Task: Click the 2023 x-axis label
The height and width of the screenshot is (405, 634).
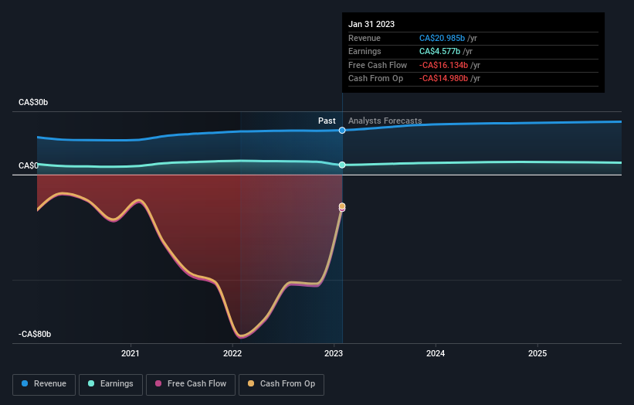Action: [x=334, y=353]
